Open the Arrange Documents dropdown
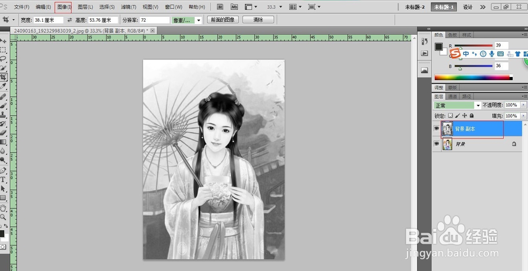Screen dimensions: 528x271 295,7
